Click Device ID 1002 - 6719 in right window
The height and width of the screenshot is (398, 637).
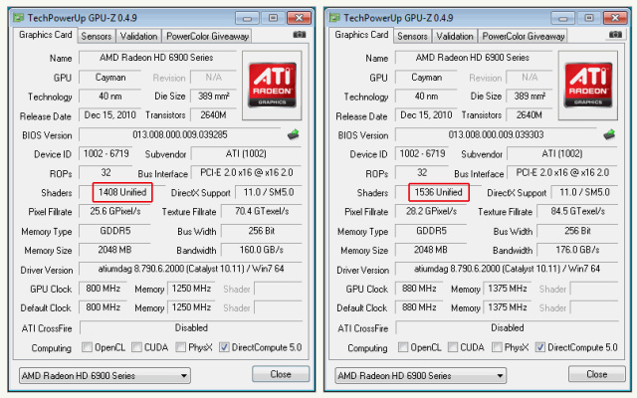tap(422, 153)
